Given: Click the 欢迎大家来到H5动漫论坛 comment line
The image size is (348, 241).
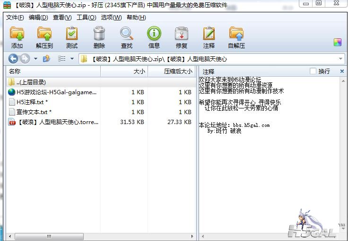Looking at the screenshot, I should [x=230, y=80].
